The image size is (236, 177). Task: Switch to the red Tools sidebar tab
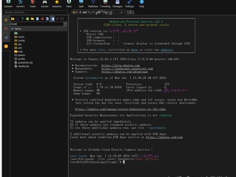click(x=6, y=29)
